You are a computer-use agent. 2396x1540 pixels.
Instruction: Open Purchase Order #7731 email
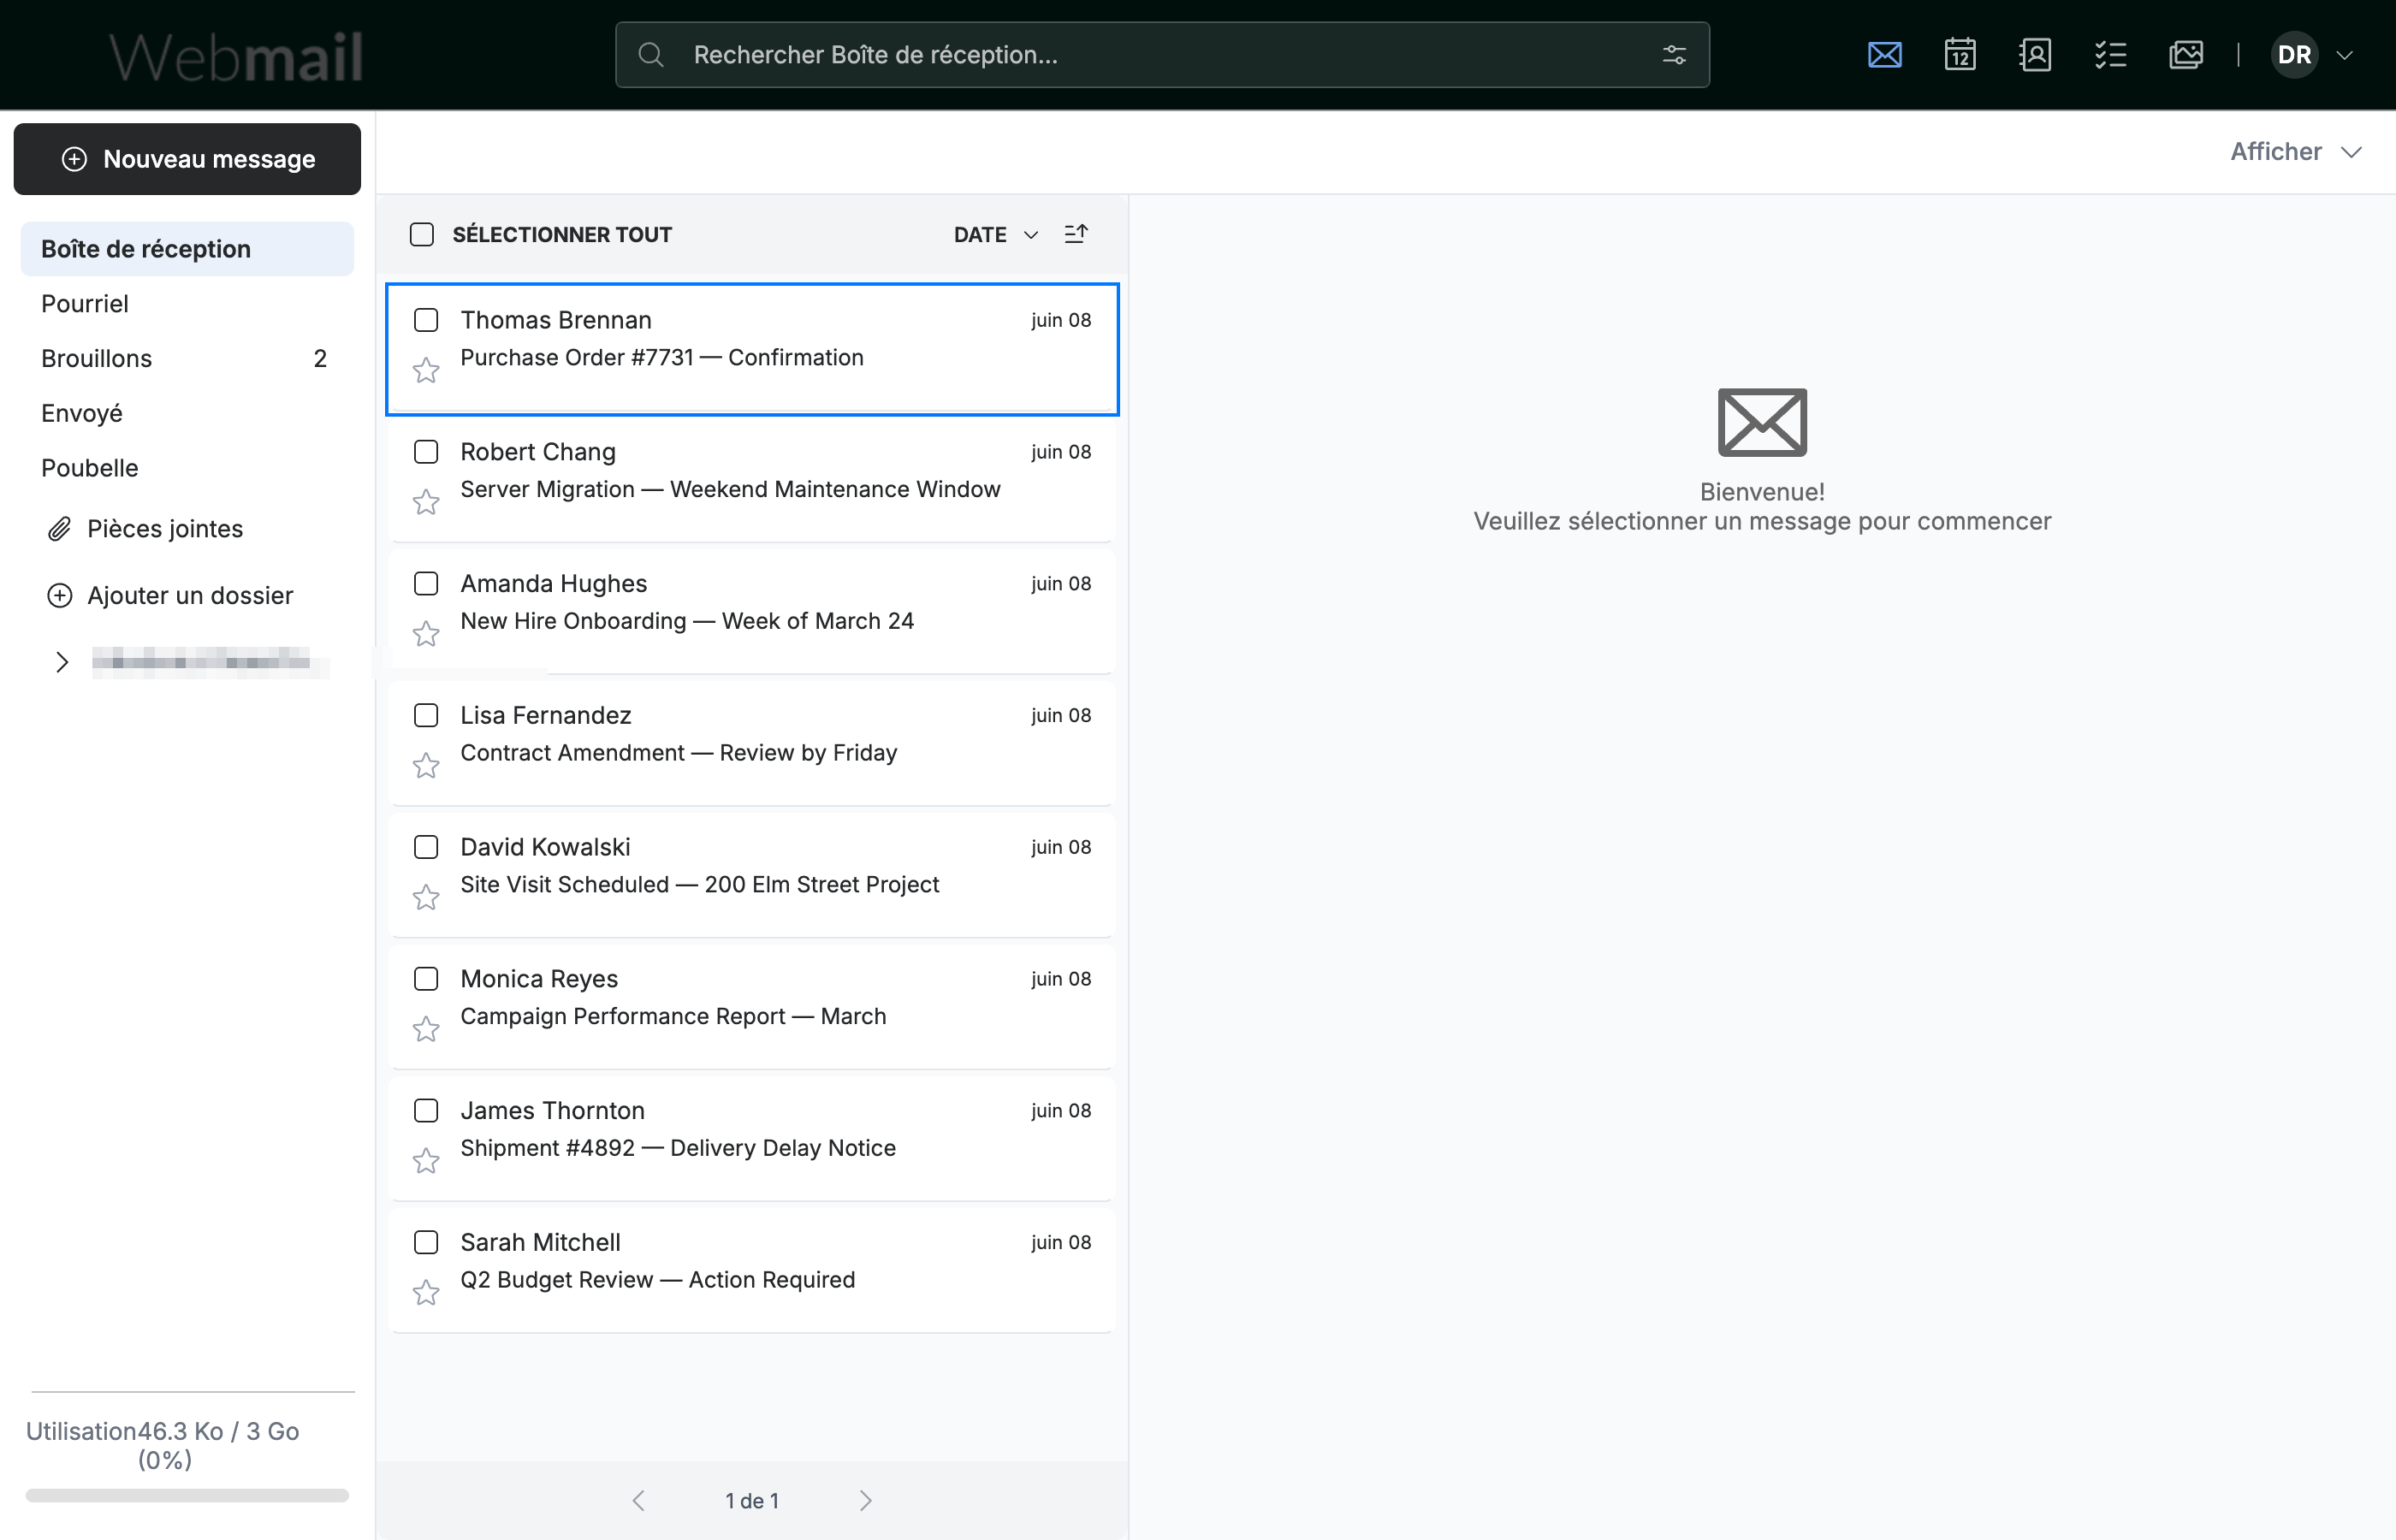(x=752, y=349)
